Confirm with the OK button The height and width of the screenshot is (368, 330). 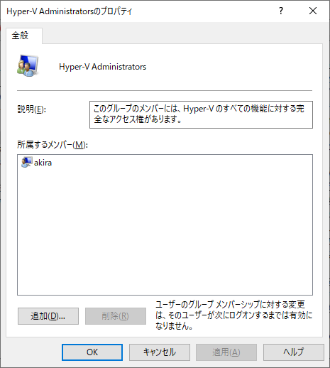click(x=92, y=352)
